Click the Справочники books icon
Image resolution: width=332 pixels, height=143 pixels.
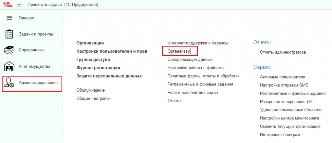coord(9,50)
